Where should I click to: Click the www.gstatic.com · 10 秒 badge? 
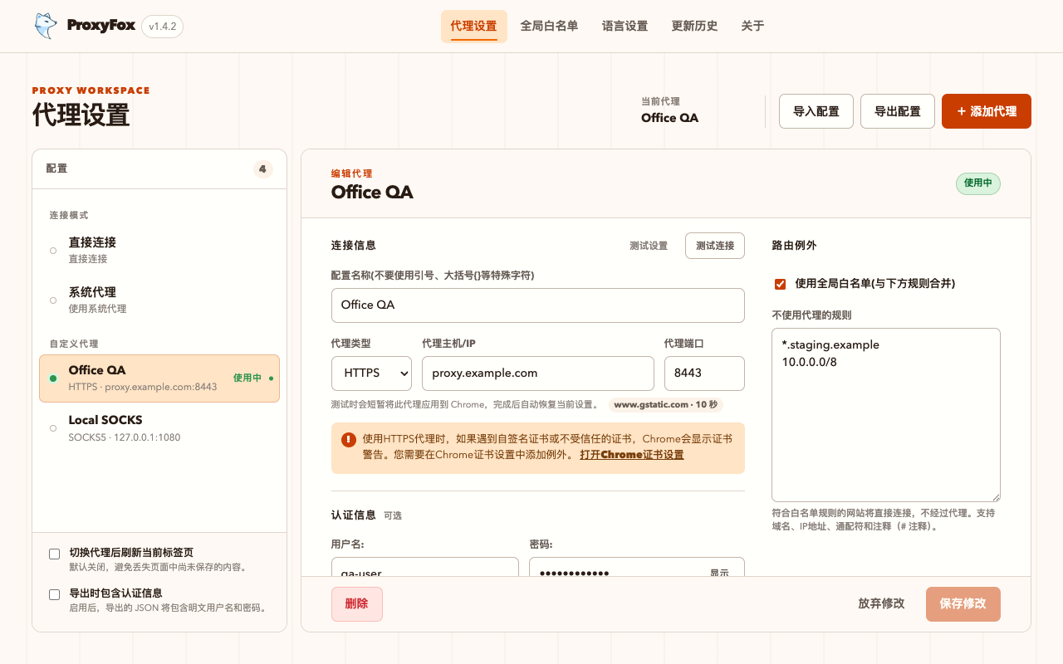(x=665, y=405)
